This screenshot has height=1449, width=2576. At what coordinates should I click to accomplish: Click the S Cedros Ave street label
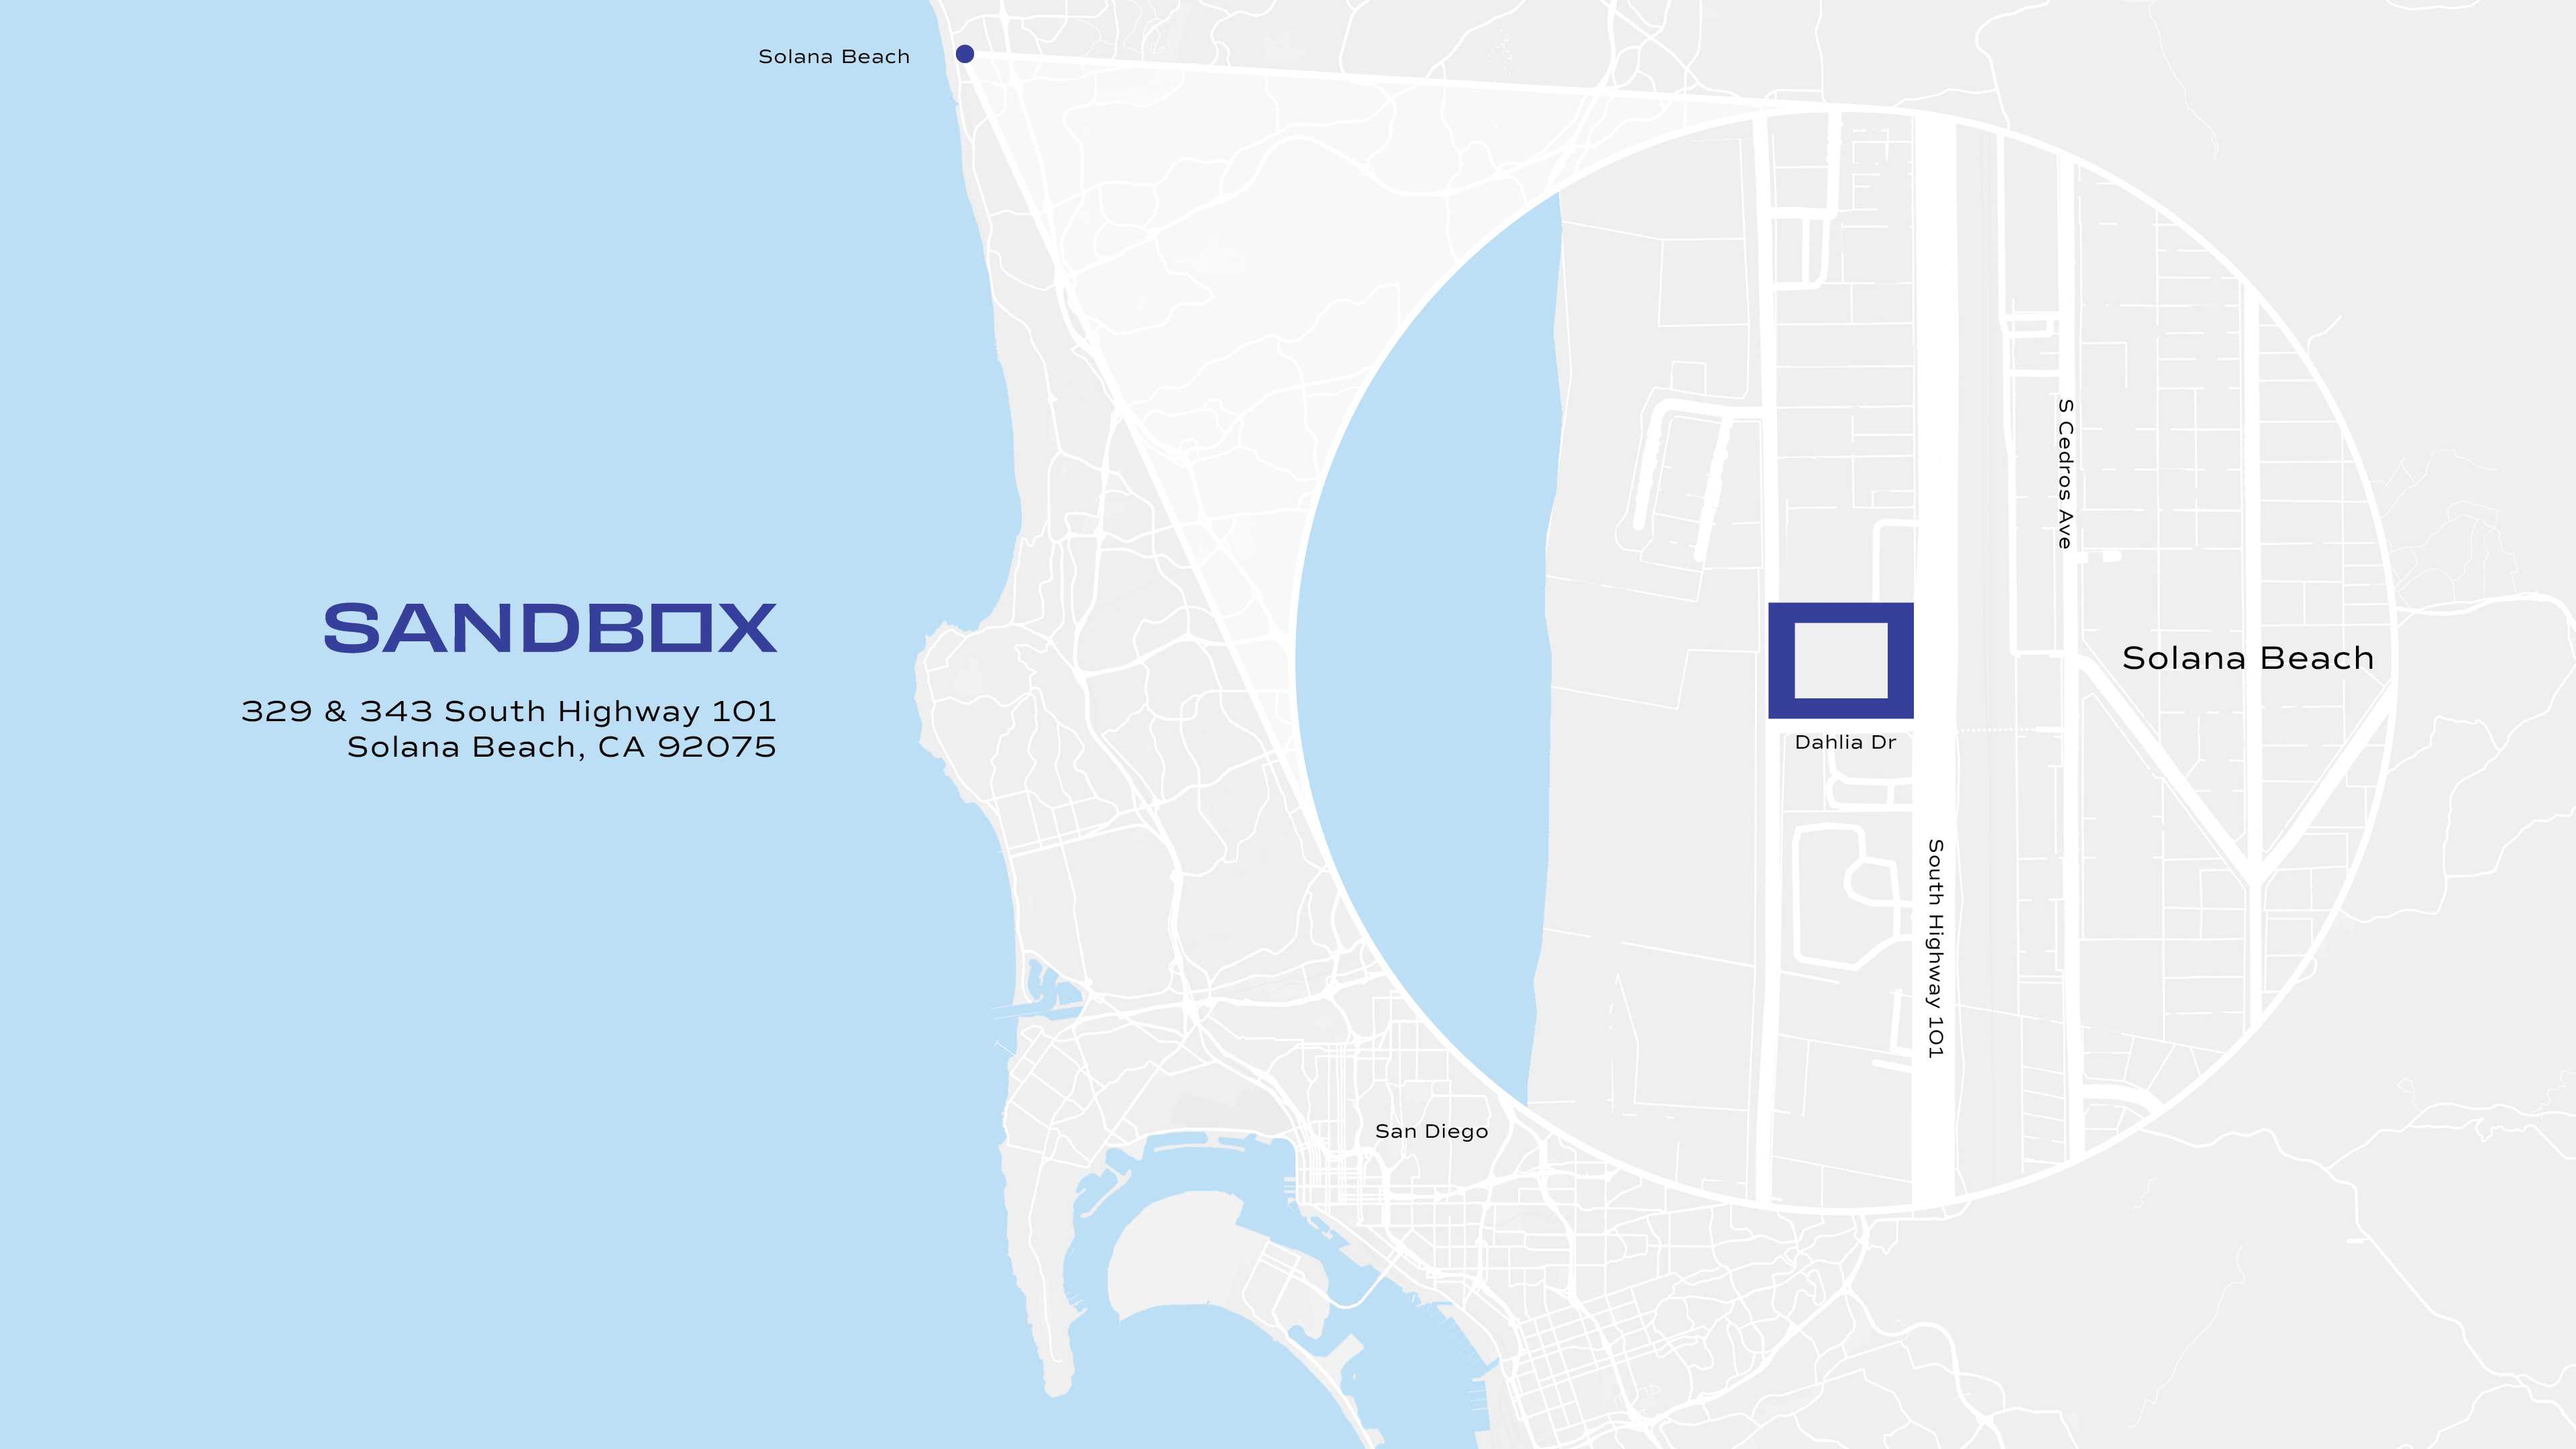[x=2065, y=473]
